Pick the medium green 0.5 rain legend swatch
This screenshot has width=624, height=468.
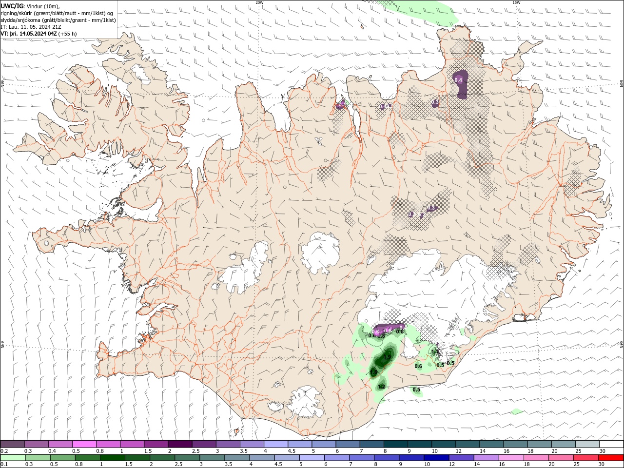coord(62,458)
